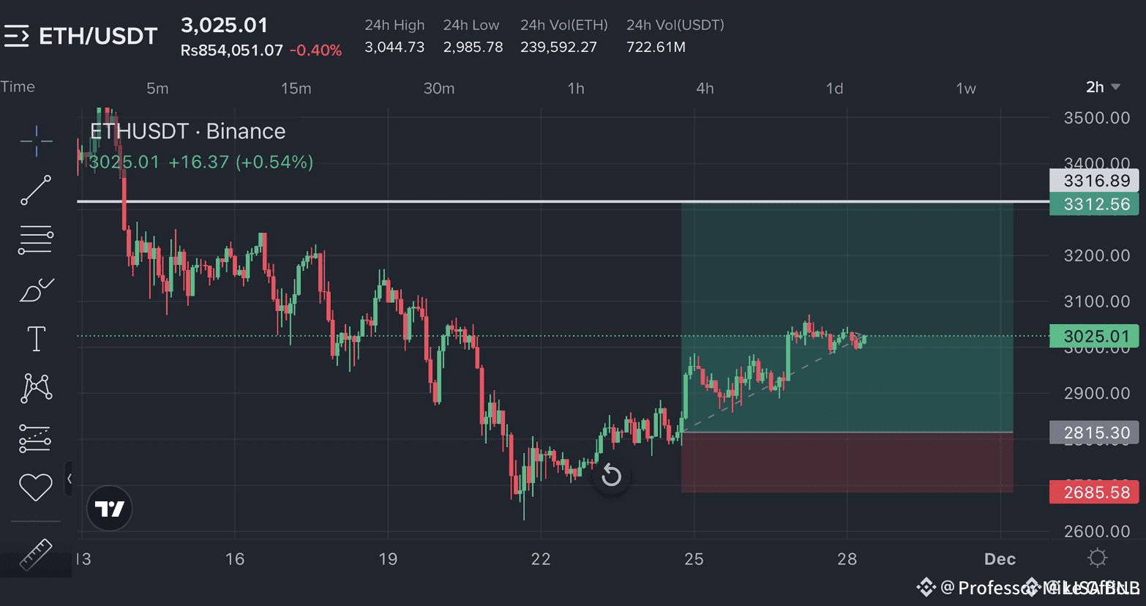The image size is (1146, 606).
Task: Open the chart patterns tool
Action: 36,388
